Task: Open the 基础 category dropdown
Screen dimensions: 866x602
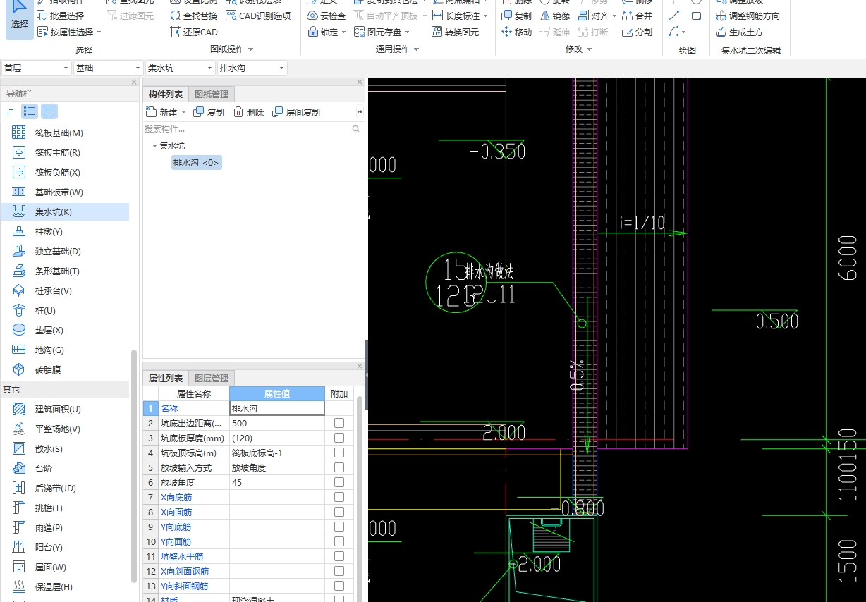Action: click(x=108, y=68)
